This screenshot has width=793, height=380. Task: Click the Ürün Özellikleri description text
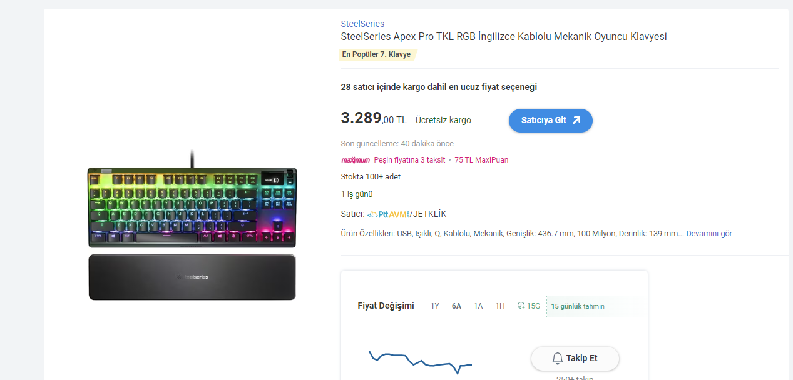[513, 234]
